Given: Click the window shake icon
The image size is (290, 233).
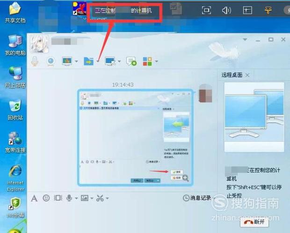Looking at the screenshot, I should coord(58,198).
